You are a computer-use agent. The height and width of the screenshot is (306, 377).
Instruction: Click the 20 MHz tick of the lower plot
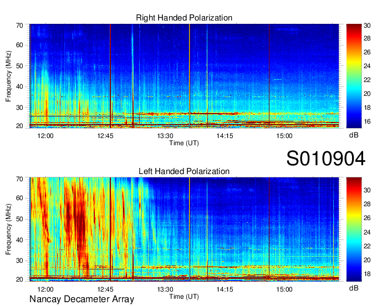tap(19, 279)
